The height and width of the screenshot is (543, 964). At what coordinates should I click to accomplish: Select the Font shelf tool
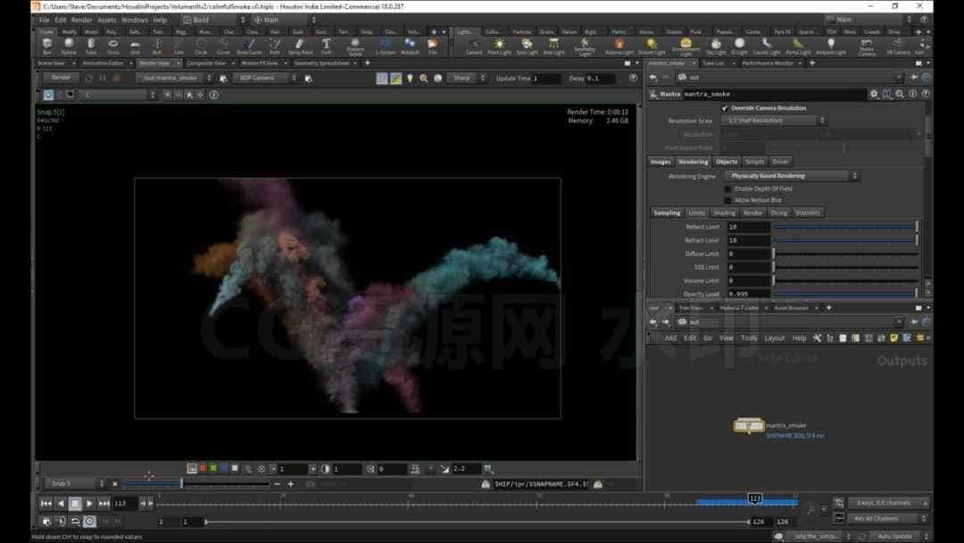click(326, 46)
